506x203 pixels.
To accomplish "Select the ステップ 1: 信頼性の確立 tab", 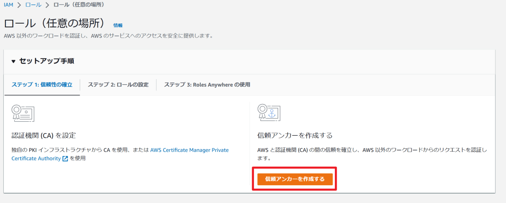I will point(42,85).
